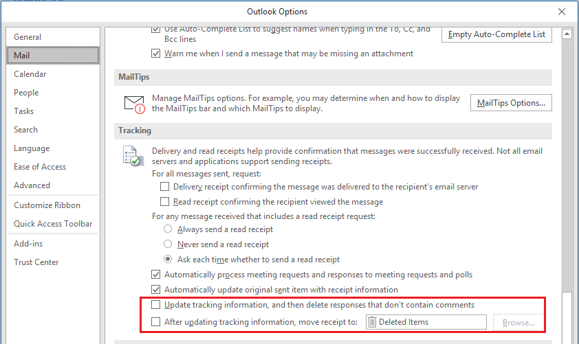Viewport: 579px width, 344px height.
Task: Enable deleting responses without comments
Action: point(155,305)
